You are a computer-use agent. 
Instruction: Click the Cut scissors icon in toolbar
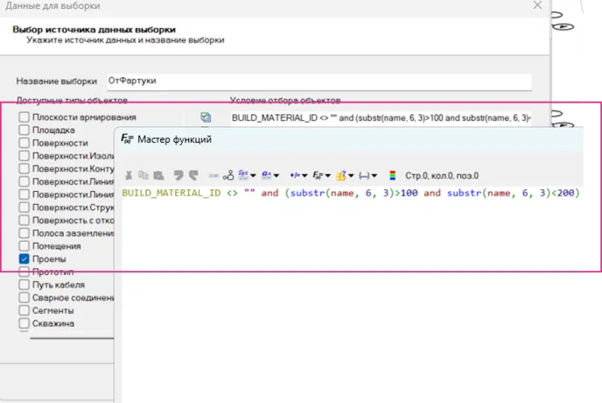click(x=129, y=175)
